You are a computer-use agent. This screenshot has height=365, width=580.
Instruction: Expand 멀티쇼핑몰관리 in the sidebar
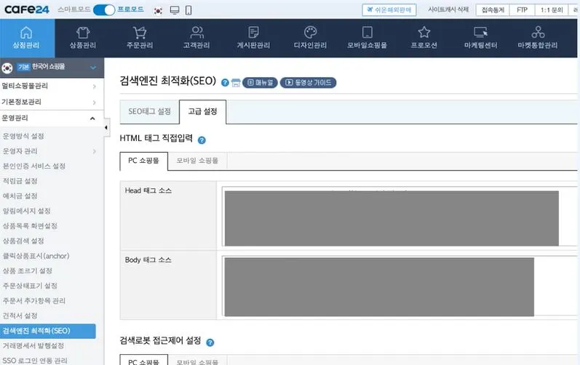click(52, 86)
